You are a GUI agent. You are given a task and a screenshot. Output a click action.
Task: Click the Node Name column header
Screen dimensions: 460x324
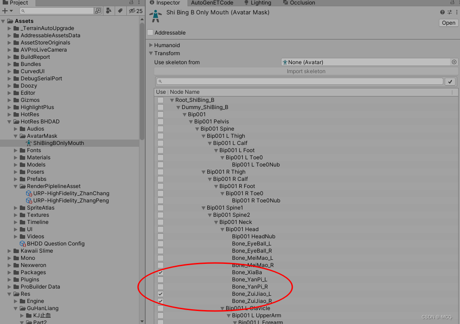coord(184,92)
